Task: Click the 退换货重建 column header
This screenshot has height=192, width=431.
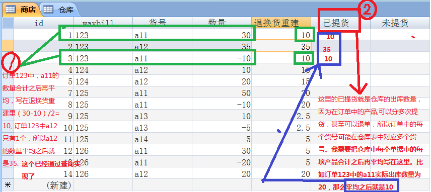Action: point(281,23)
